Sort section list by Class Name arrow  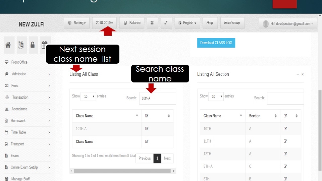pyautogui.click(x=241, y=115)
